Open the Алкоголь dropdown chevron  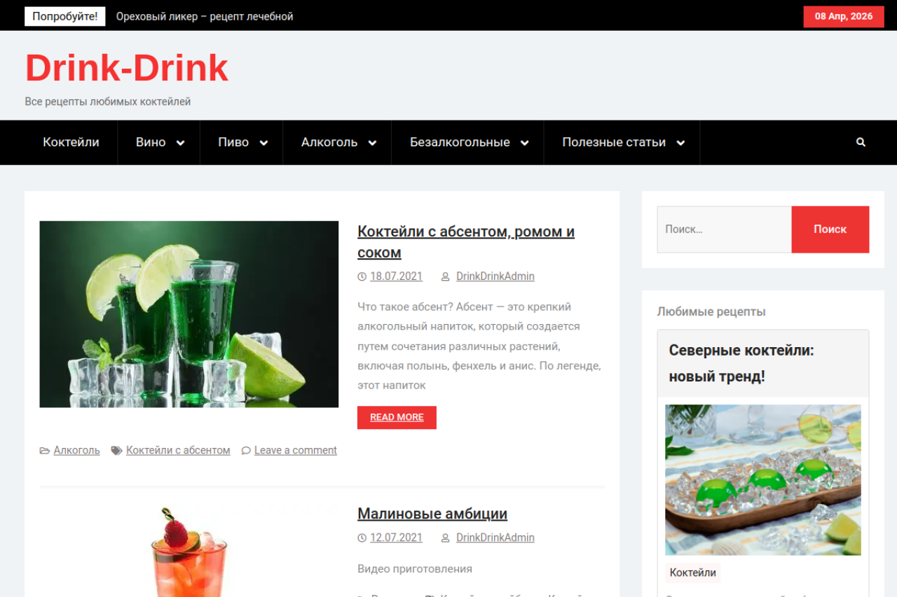pyautogui.click(x=372, y=143)
